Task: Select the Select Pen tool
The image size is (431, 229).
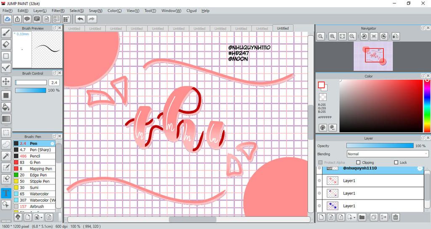Action: 6,168
